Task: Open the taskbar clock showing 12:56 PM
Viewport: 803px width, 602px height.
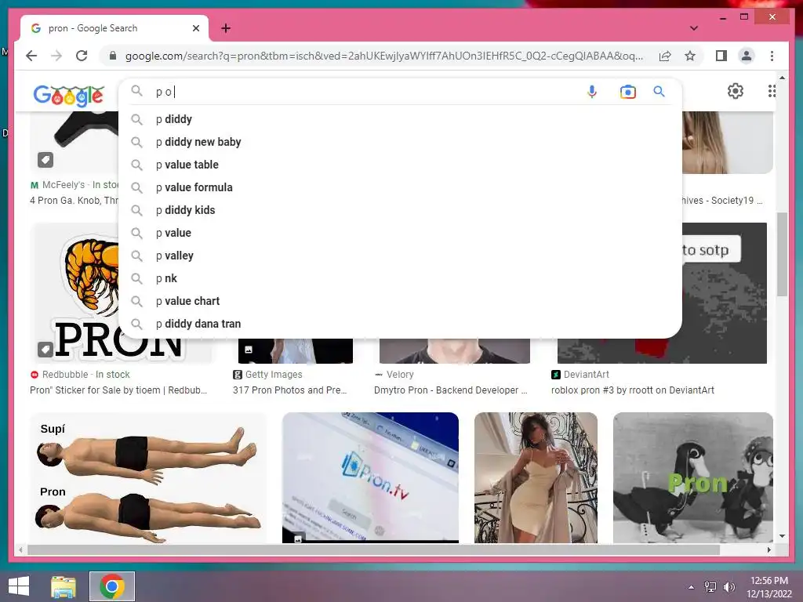Action: pyautogui.click(x=768, y=587)
